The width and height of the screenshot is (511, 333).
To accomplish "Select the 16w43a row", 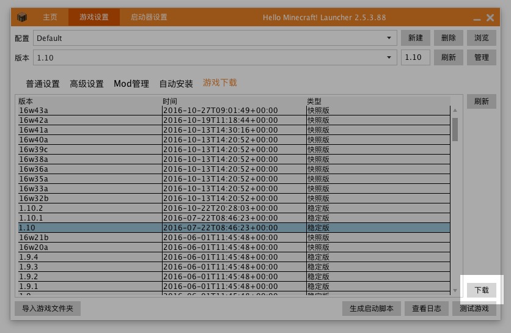I will pos(234,110).
